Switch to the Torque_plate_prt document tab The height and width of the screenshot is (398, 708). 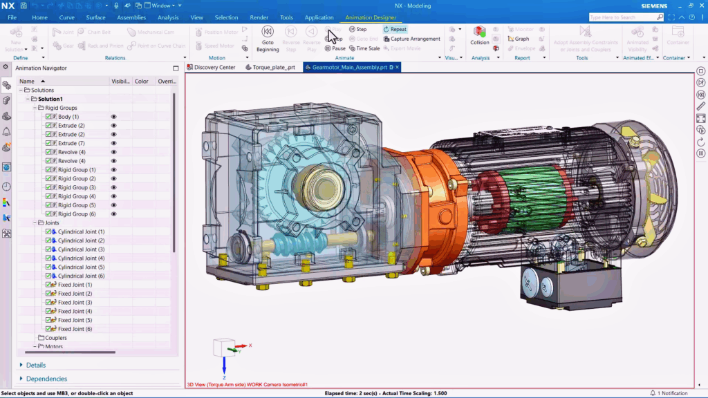(274, 68)
